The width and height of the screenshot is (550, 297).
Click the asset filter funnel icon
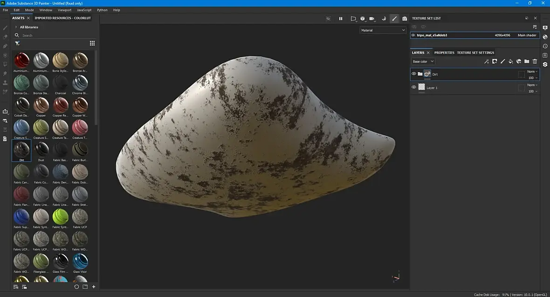point(17,43)
